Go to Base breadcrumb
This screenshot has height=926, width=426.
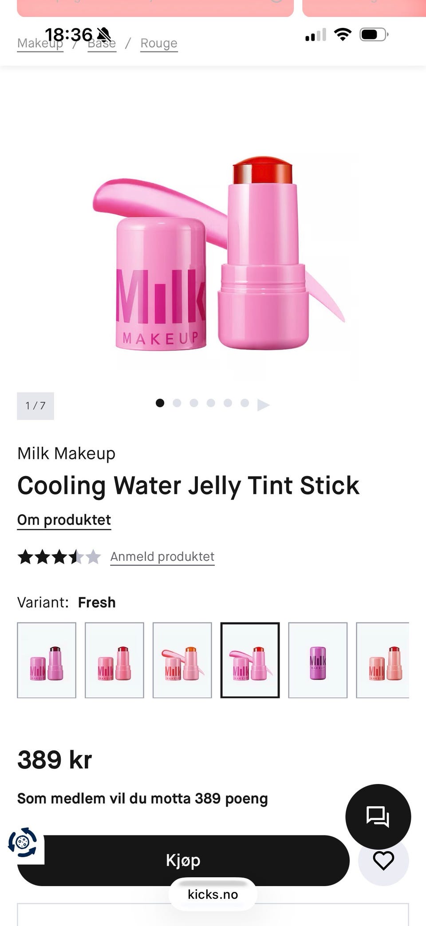click(x=102, y=43)
